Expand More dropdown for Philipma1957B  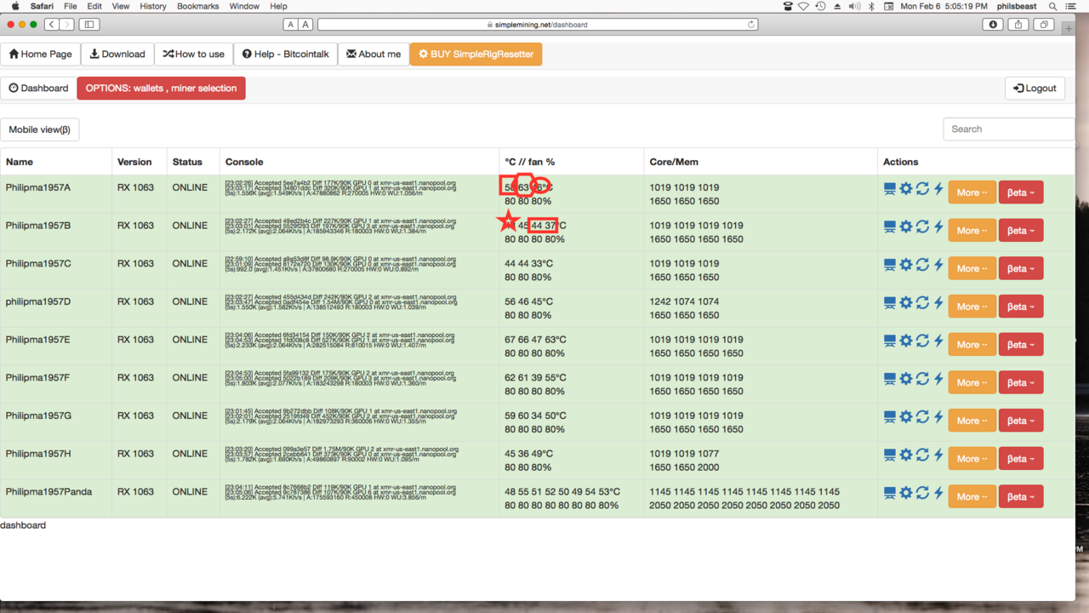click(x=972, y=231)
